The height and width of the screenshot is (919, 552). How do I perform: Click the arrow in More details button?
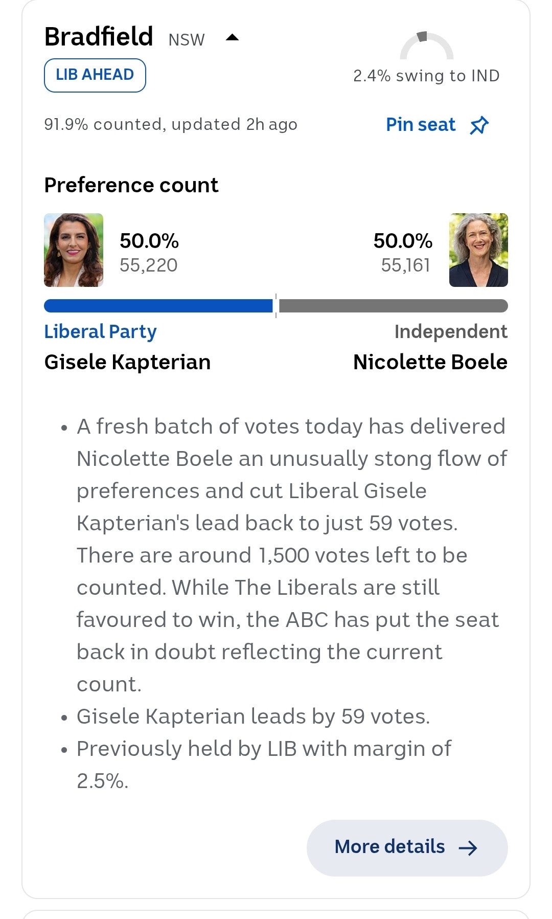coord(468,848)
